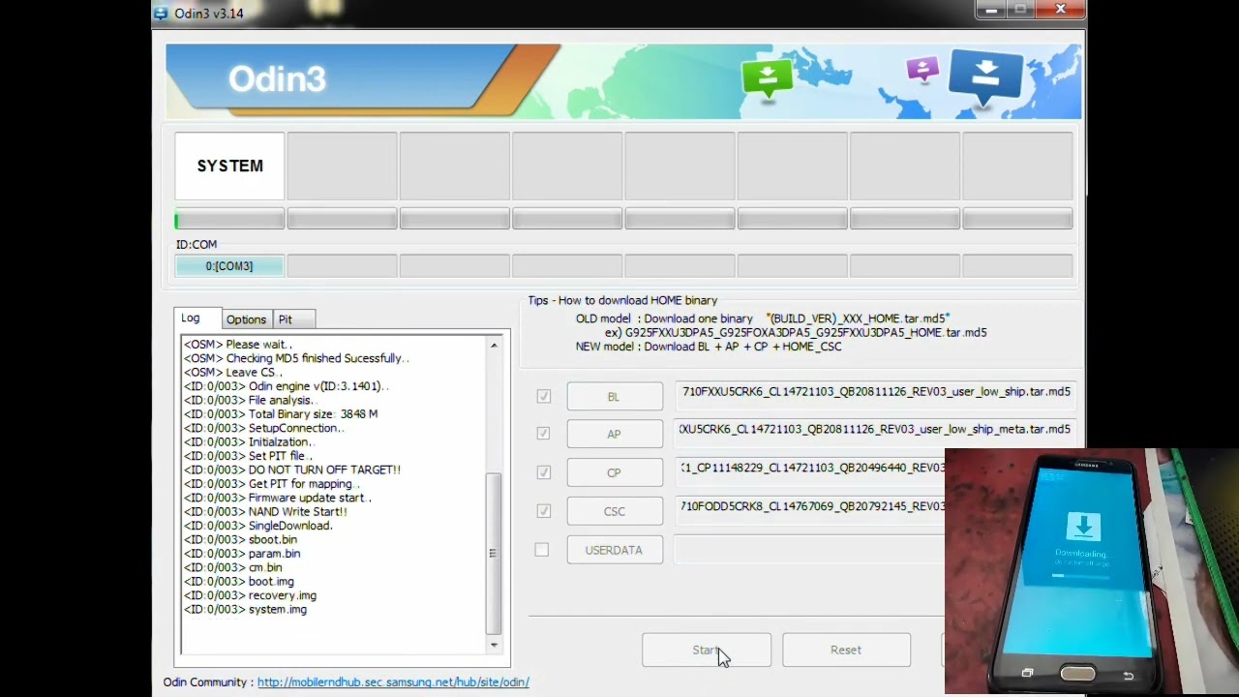Click the log line 'SingleDownload.'
1239x697 pixels.
click(x=258, y=526)
